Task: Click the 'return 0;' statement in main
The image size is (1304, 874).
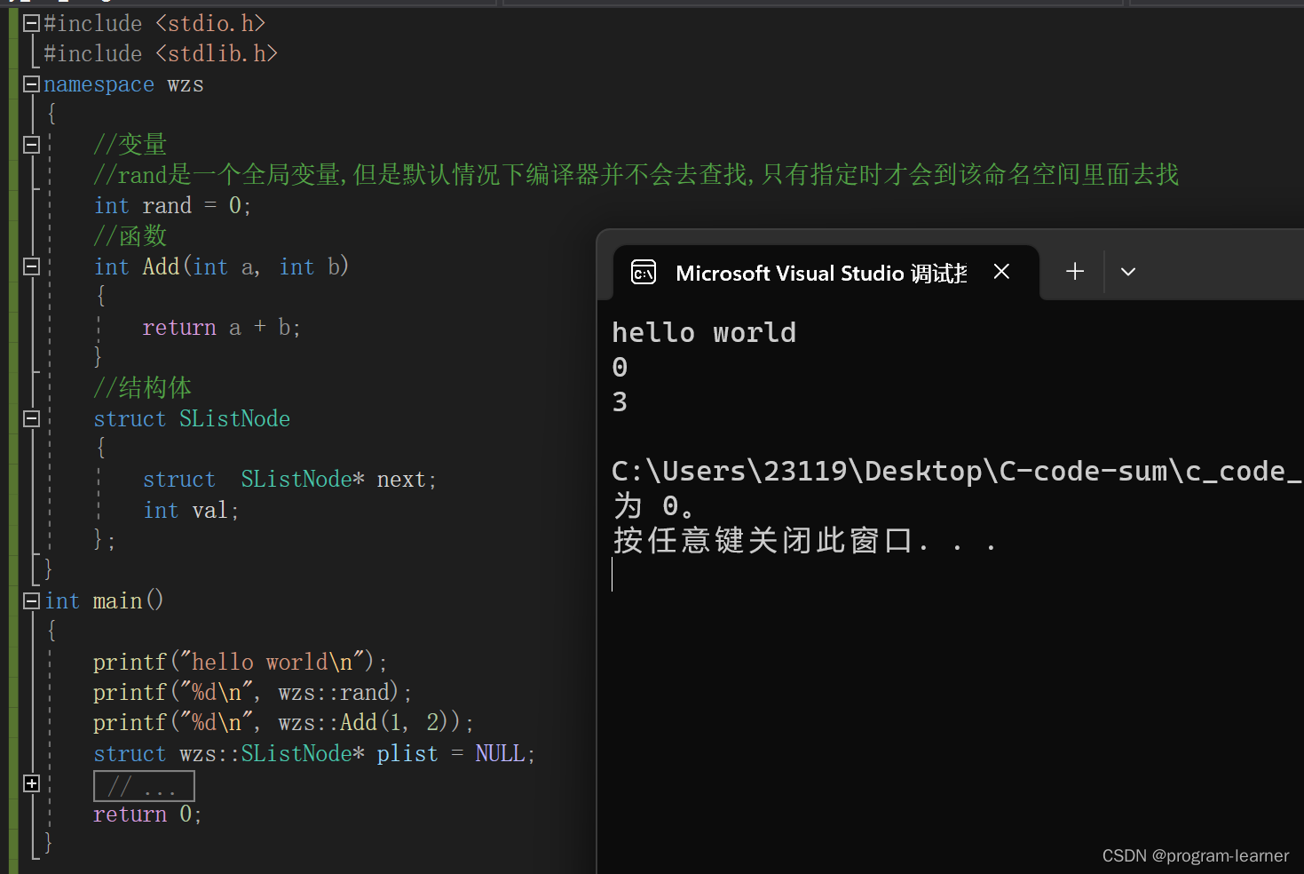Action: (x=147, y=814)
